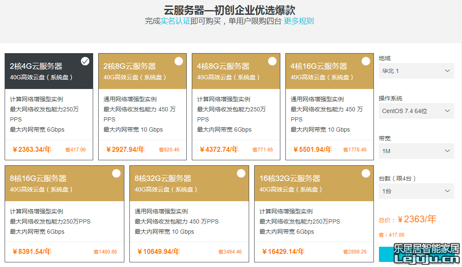The width and height of the screenshot is (462, 267).
Task: Select the 4核8G云服务器 radio circle
Action: tap(272, 61)
